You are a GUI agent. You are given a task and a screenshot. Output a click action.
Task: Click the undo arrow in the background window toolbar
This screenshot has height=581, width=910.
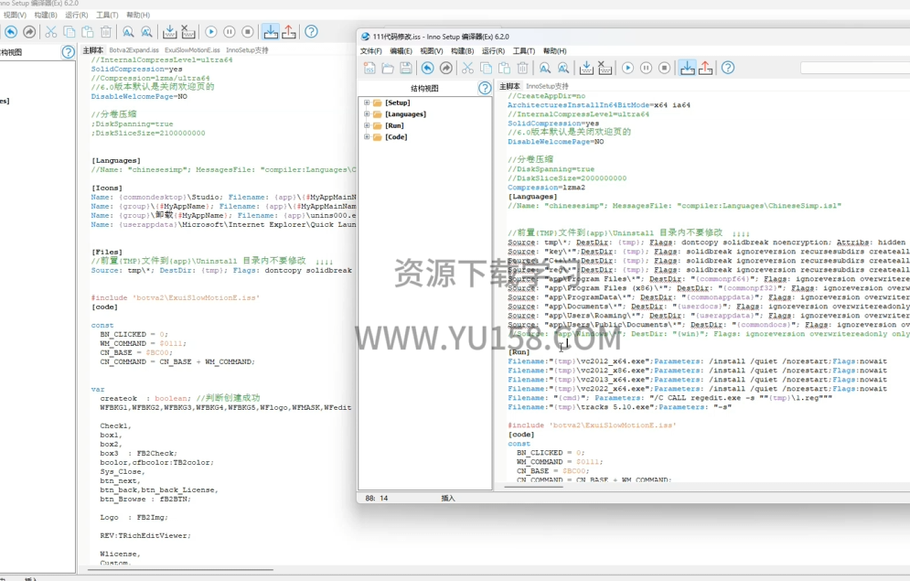tap(10, 32)
